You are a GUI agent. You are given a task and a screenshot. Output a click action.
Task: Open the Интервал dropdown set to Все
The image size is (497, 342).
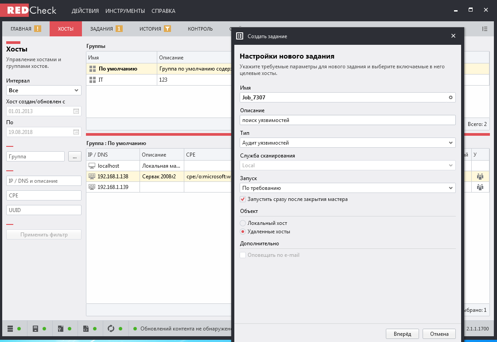[x=44, y=90]
